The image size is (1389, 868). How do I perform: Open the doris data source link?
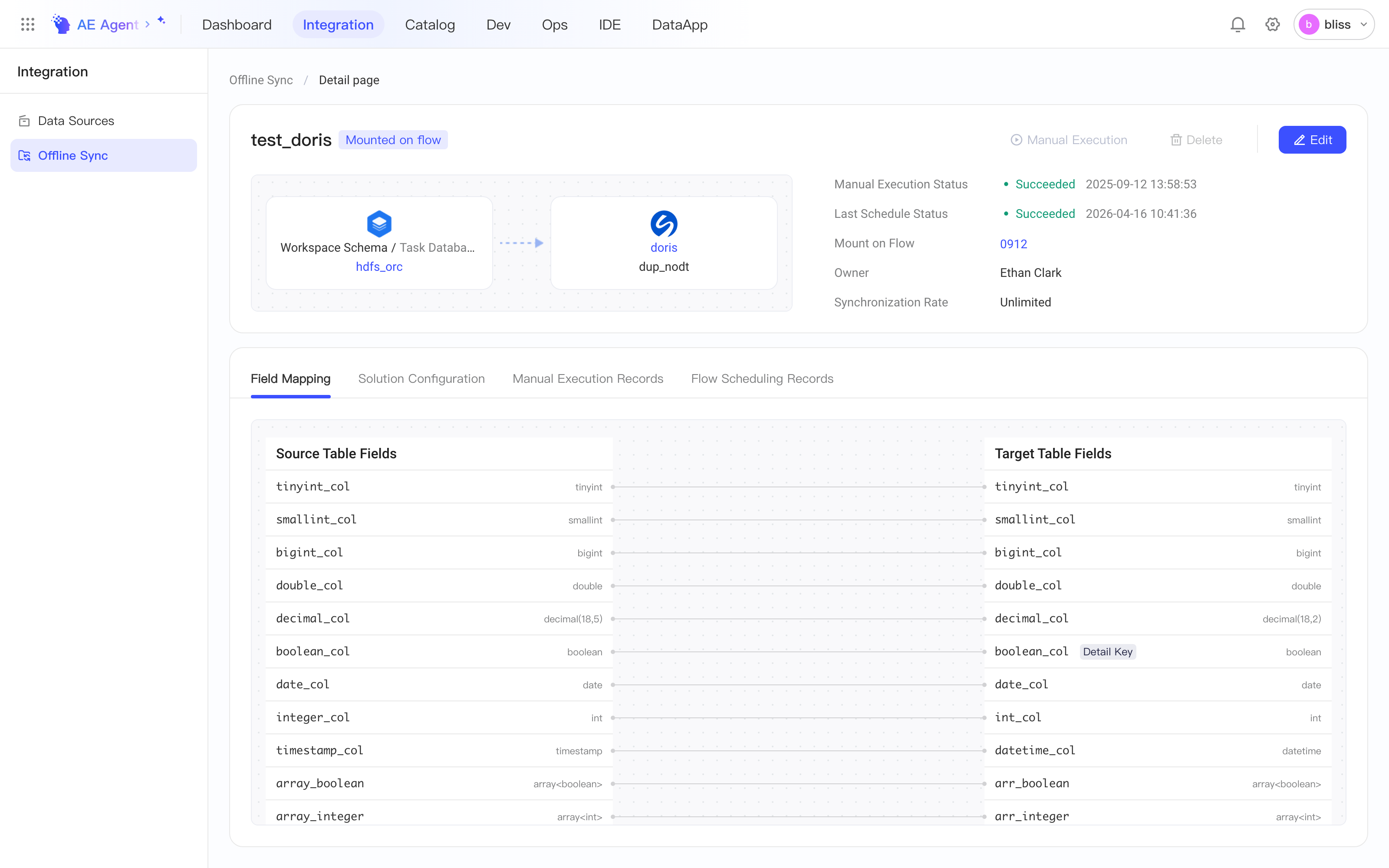664,248
